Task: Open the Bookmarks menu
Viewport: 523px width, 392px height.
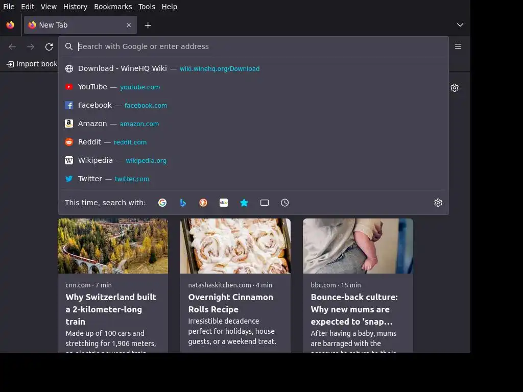Action: (113, 7)
